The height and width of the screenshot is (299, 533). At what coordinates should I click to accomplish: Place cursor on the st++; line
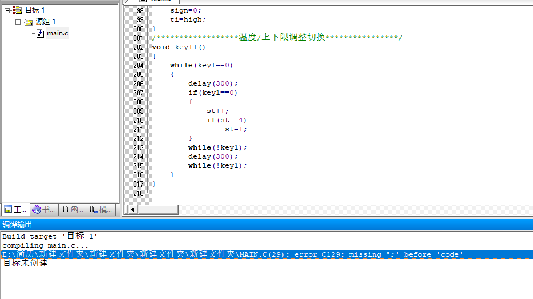(217, 111)
